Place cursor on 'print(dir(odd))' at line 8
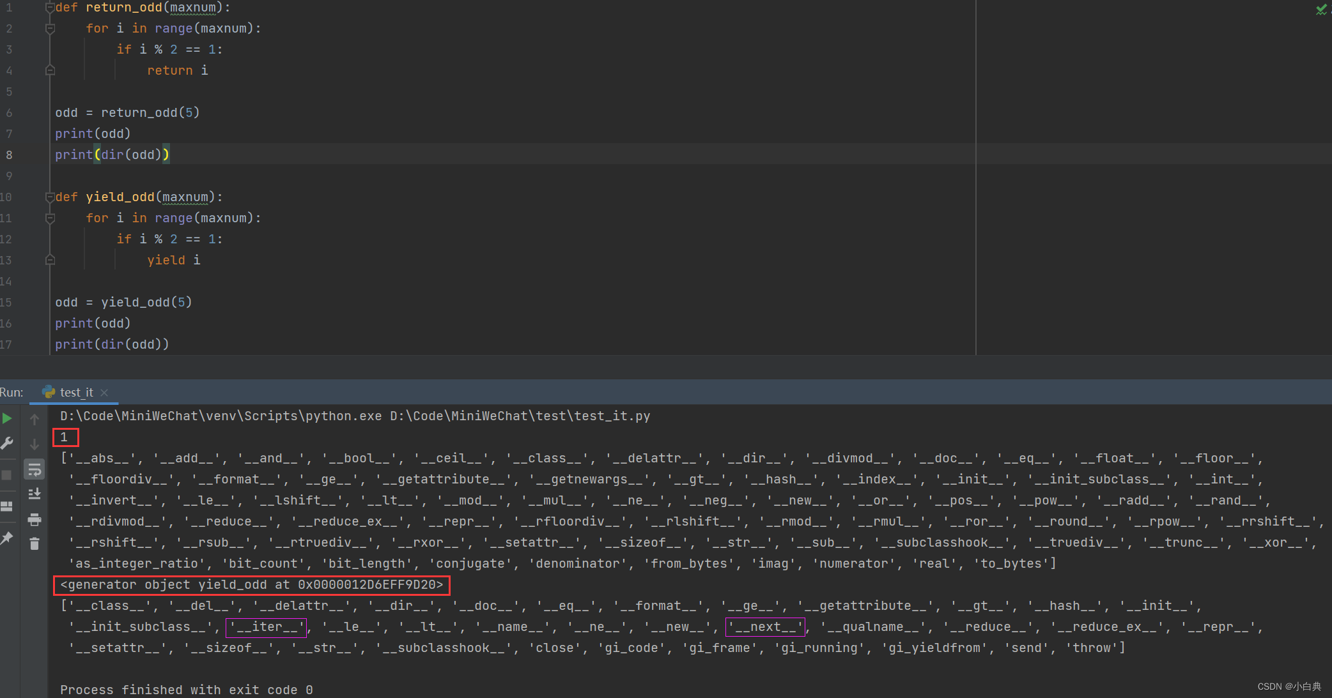The image size is (1332, 698). [112, 155]
